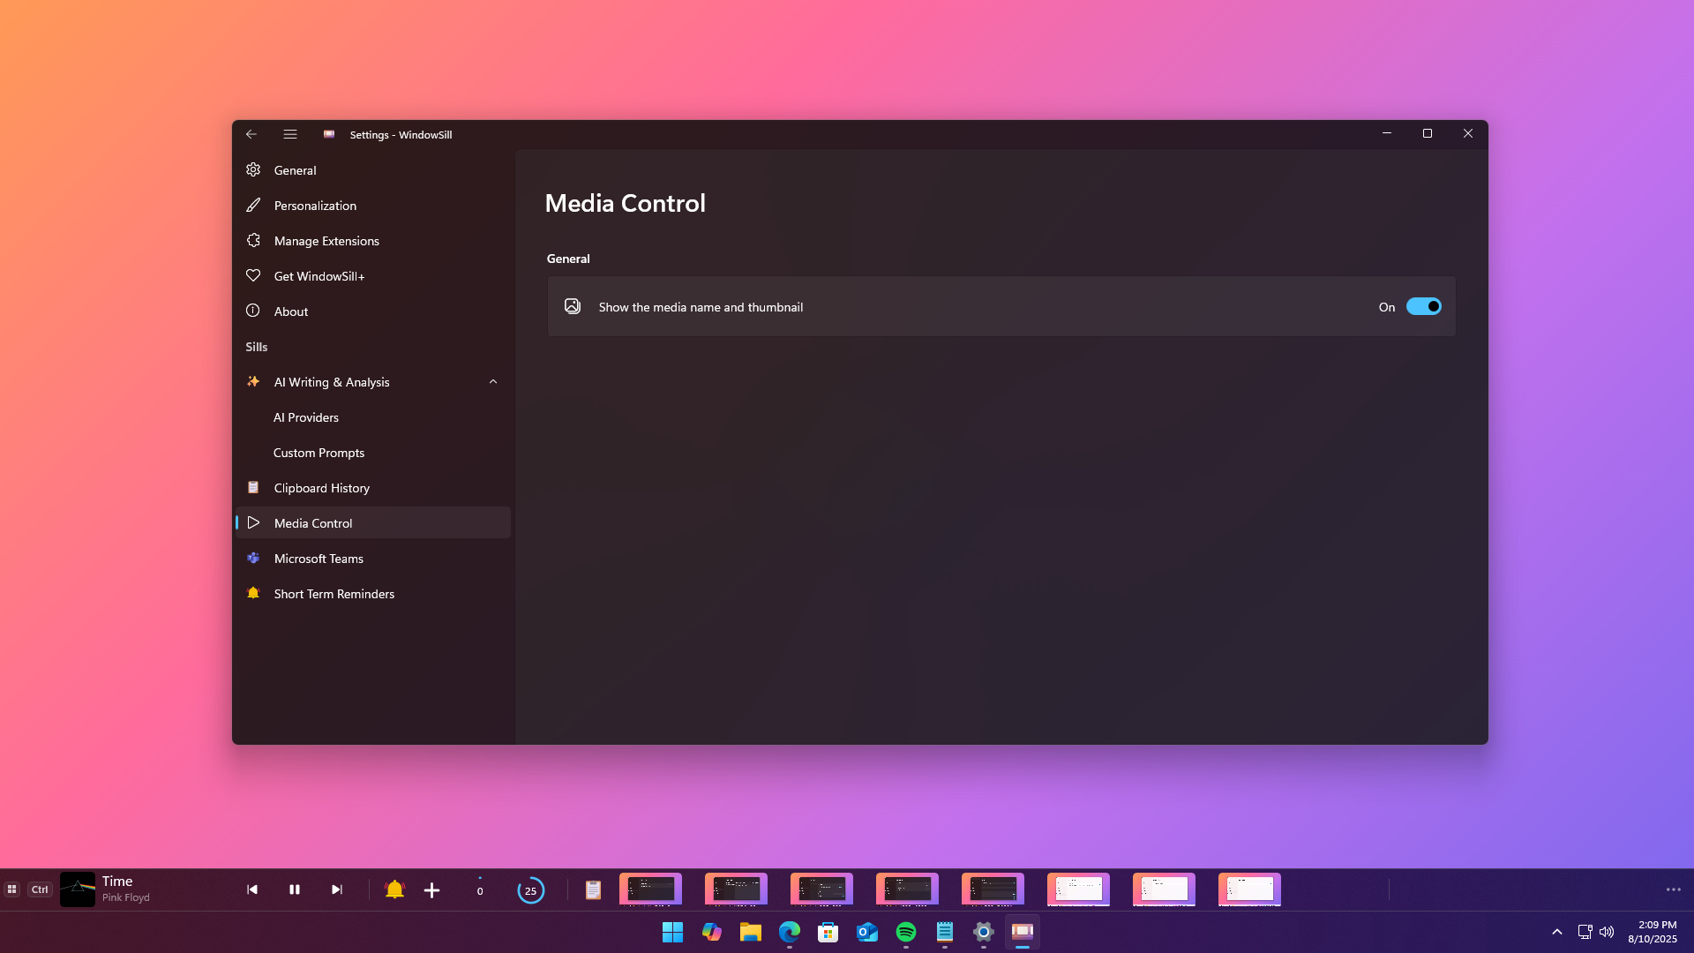Skip to the next track
Image resolution: width=1694 pixels, height=953 pixels.
(337, 889)
